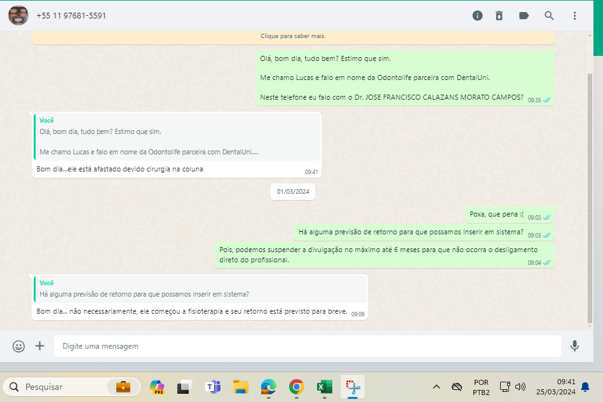The image size is (603, 402).
Task: Click the microphone voice message icon
Action: click(x=574, y=346)
